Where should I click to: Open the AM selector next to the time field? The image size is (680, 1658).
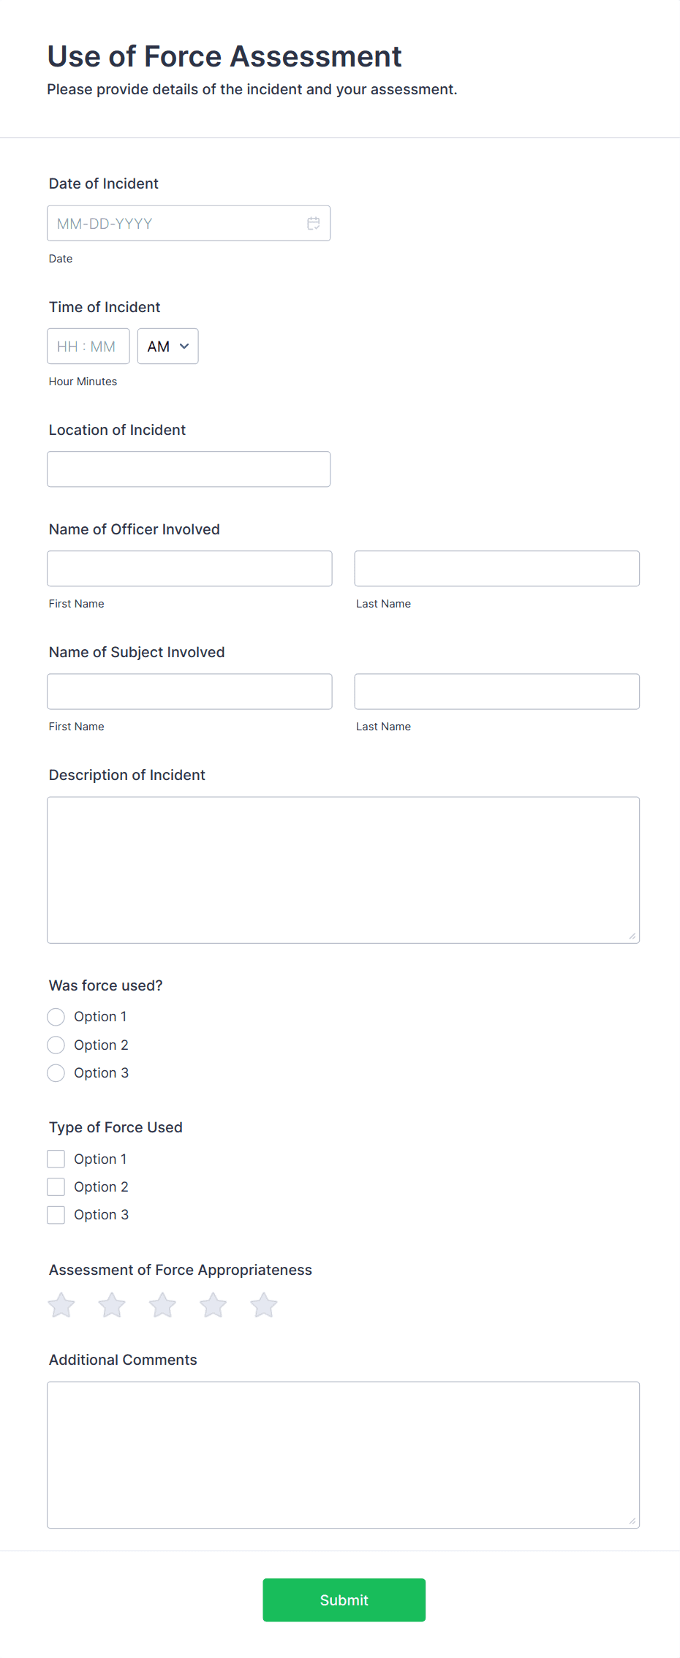point(167,346)
